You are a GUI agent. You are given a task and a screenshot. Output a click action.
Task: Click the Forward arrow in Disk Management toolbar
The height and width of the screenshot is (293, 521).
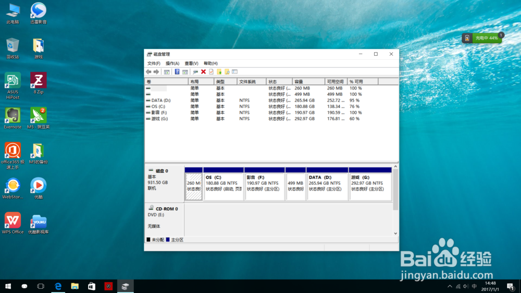point(156,72)
